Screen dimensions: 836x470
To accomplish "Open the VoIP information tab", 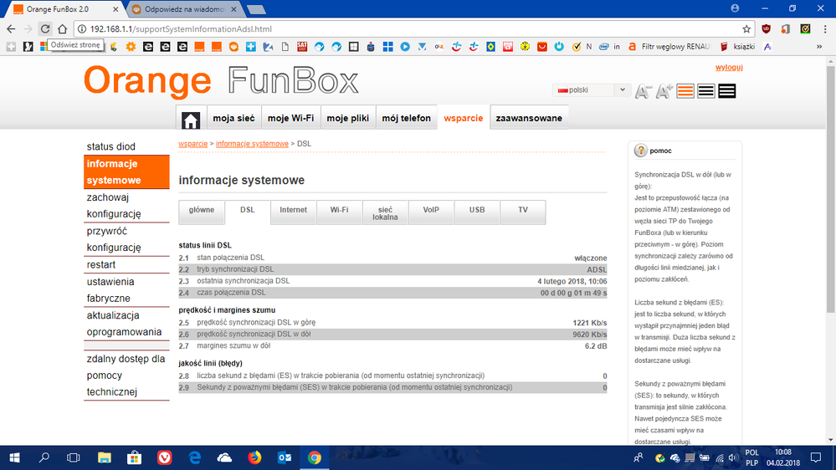I will [431, 210].
